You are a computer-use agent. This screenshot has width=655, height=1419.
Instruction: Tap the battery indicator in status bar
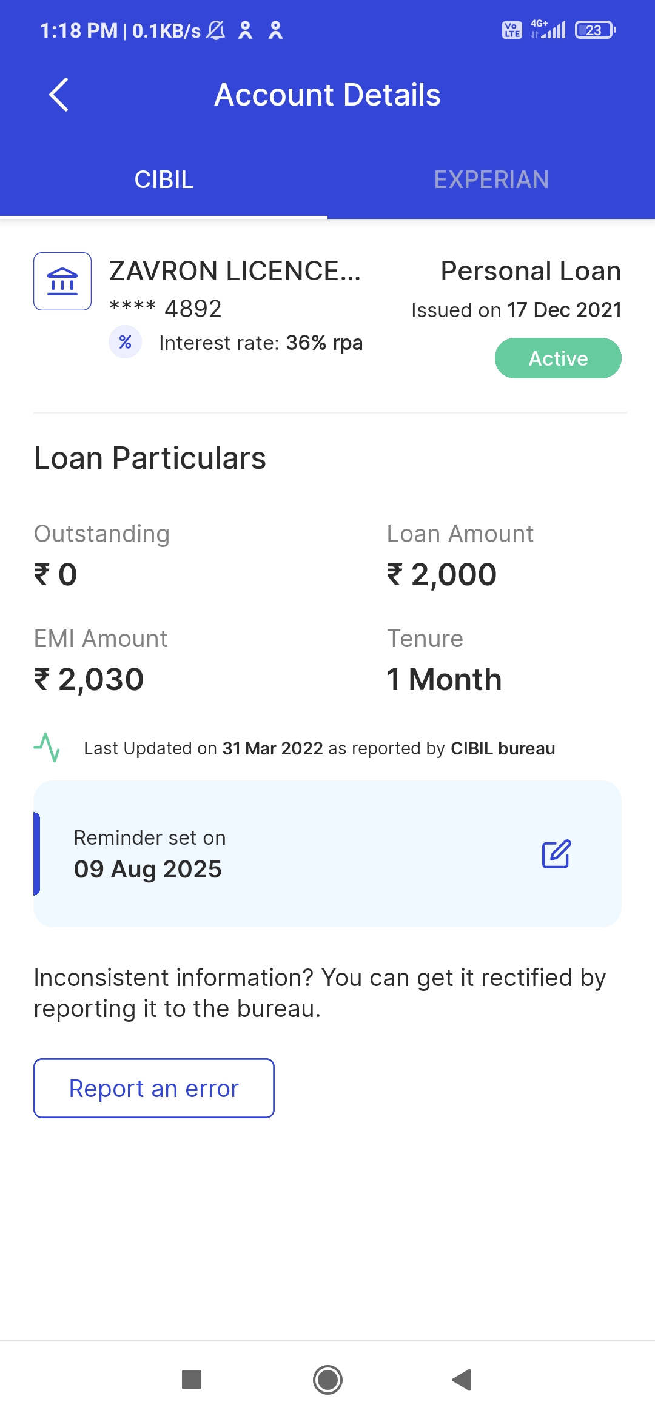(x=595, y=30)
